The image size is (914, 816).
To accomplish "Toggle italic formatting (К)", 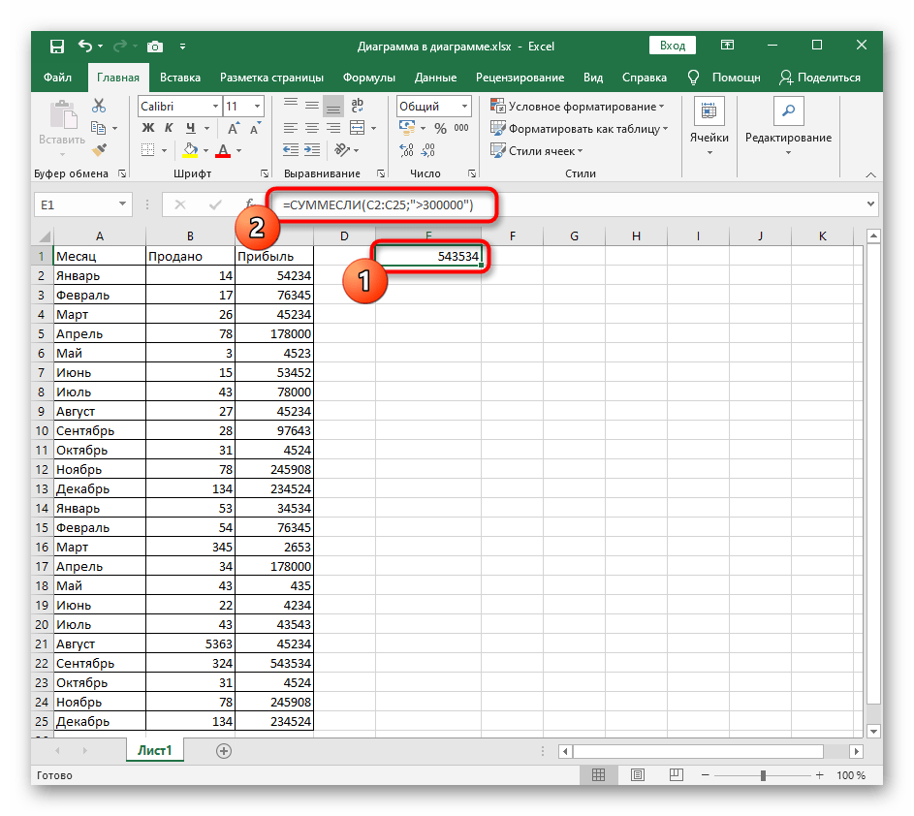I will pyautogui.click(x=169, y=128).
